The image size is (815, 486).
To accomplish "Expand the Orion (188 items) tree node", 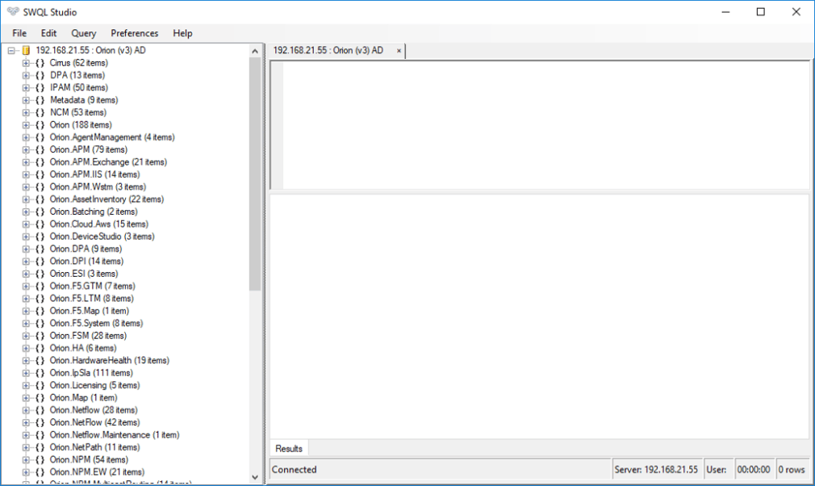I will (26, 125).
